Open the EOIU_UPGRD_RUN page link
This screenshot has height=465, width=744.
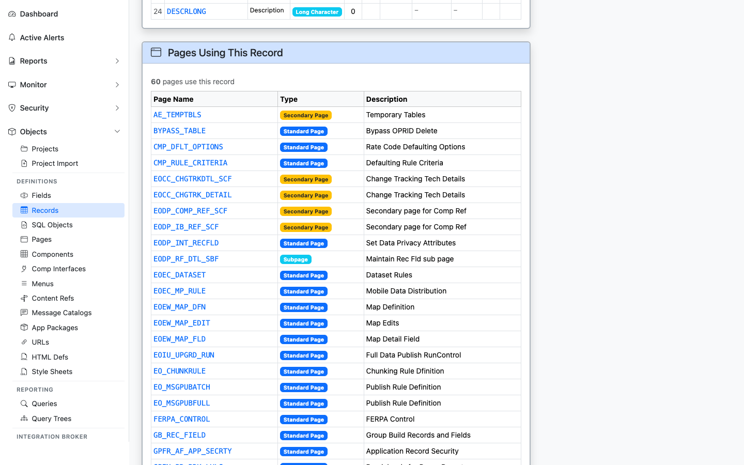(183, 355)
